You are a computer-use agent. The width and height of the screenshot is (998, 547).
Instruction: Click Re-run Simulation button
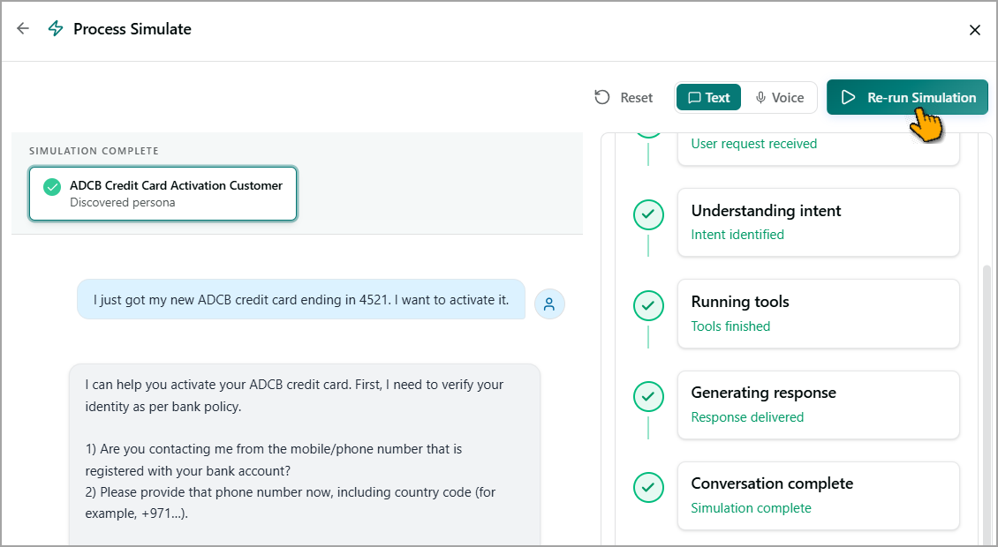[907, 97]
